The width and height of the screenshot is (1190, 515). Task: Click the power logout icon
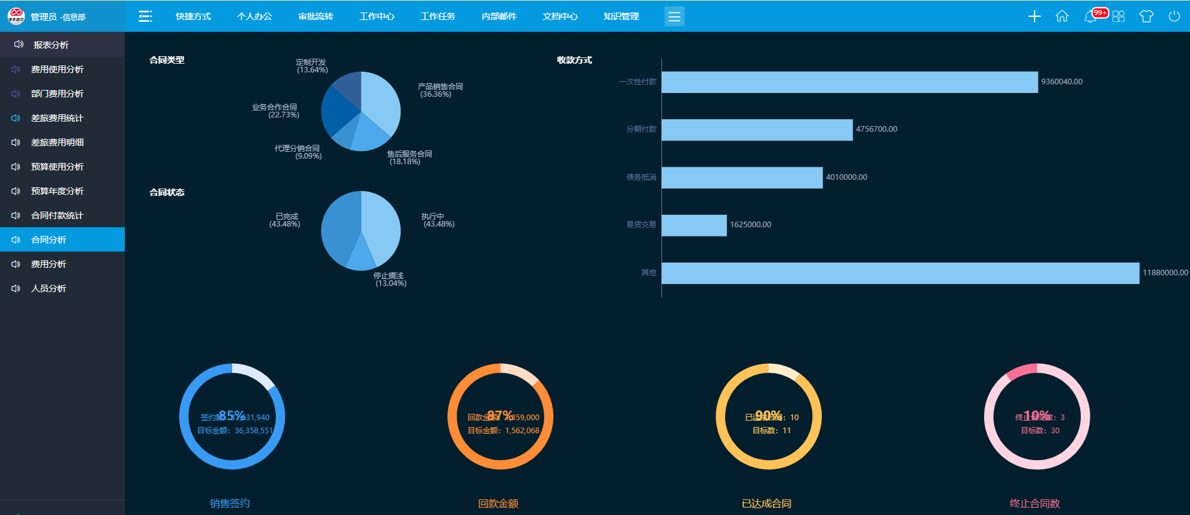tap(1174, 16)
